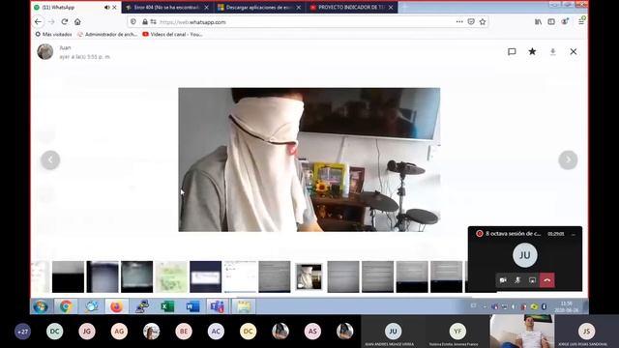Star this message in WhatsApp media viewer
The image size is (619, 348).
pos(532,51)
